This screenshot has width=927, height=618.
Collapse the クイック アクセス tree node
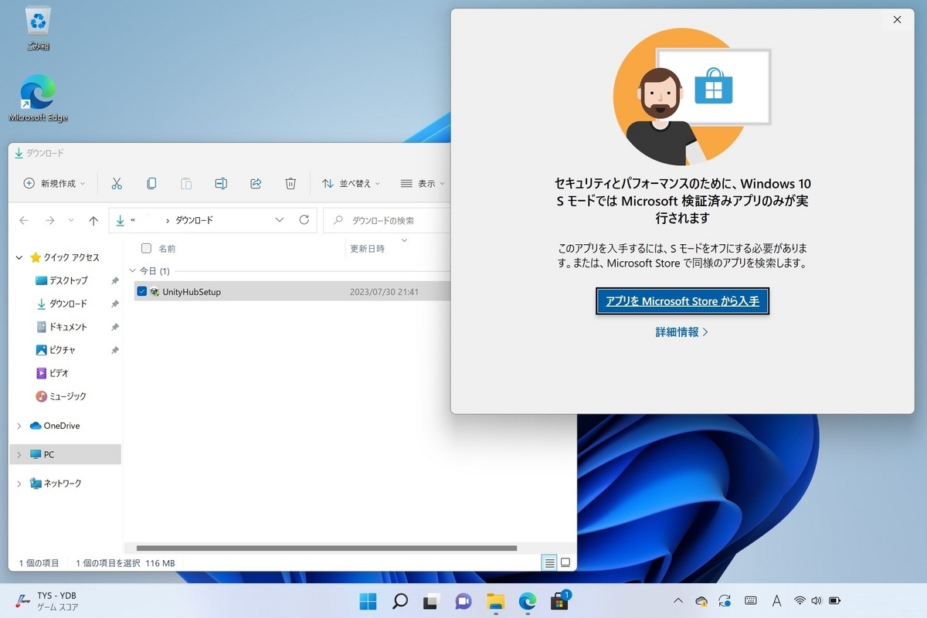[19, 257]
